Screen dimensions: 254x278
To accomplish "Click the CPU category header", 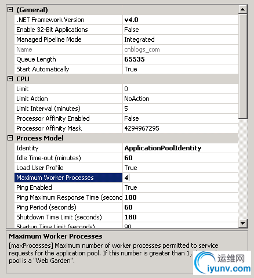I will point(23,79).
